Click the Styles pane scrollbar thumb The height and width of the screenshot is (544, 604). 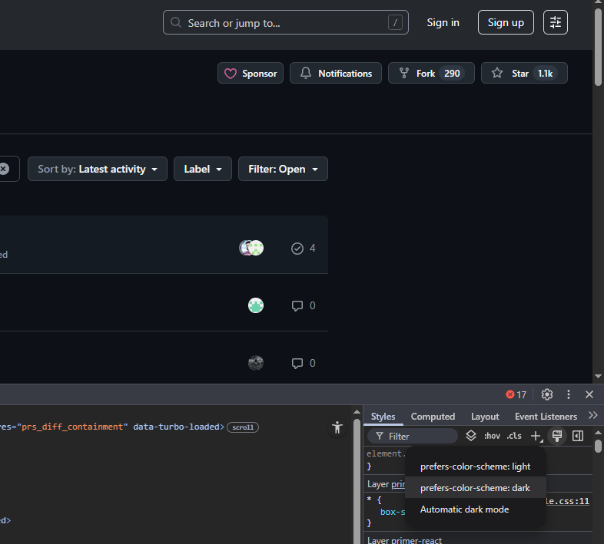coord(598,447)
